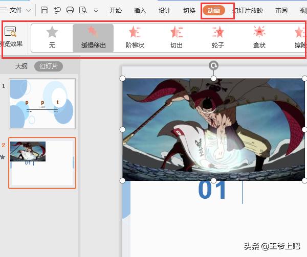Switch to the 幻灯片 (Slides) panel view
Viewport: 307px width, 257px height.
pyautogui.click(x=49, y=66)
